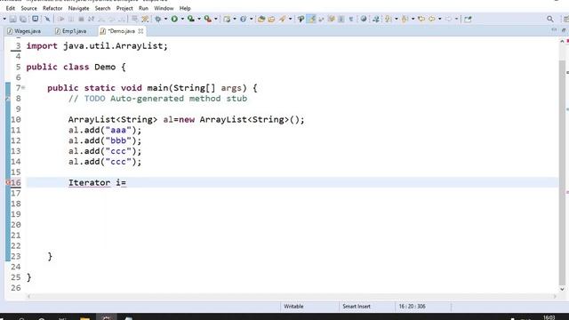Click the Save All toolbar icon
The width and height of the screenshot is (569, 320).
23,19
